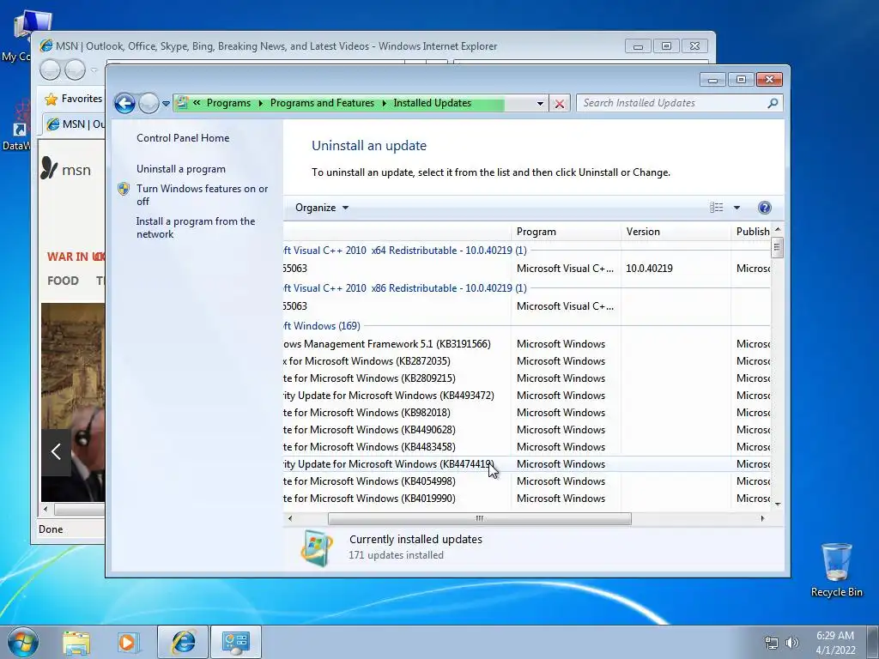879x659 pixels.
Task: Sort list by Version column header
Action: pos(676,232)
